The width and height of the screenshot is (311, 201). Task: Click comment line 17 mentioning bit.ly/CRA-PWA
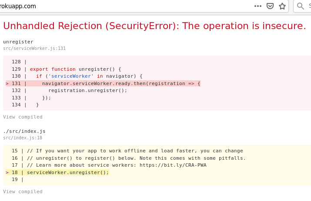[117, 165]
